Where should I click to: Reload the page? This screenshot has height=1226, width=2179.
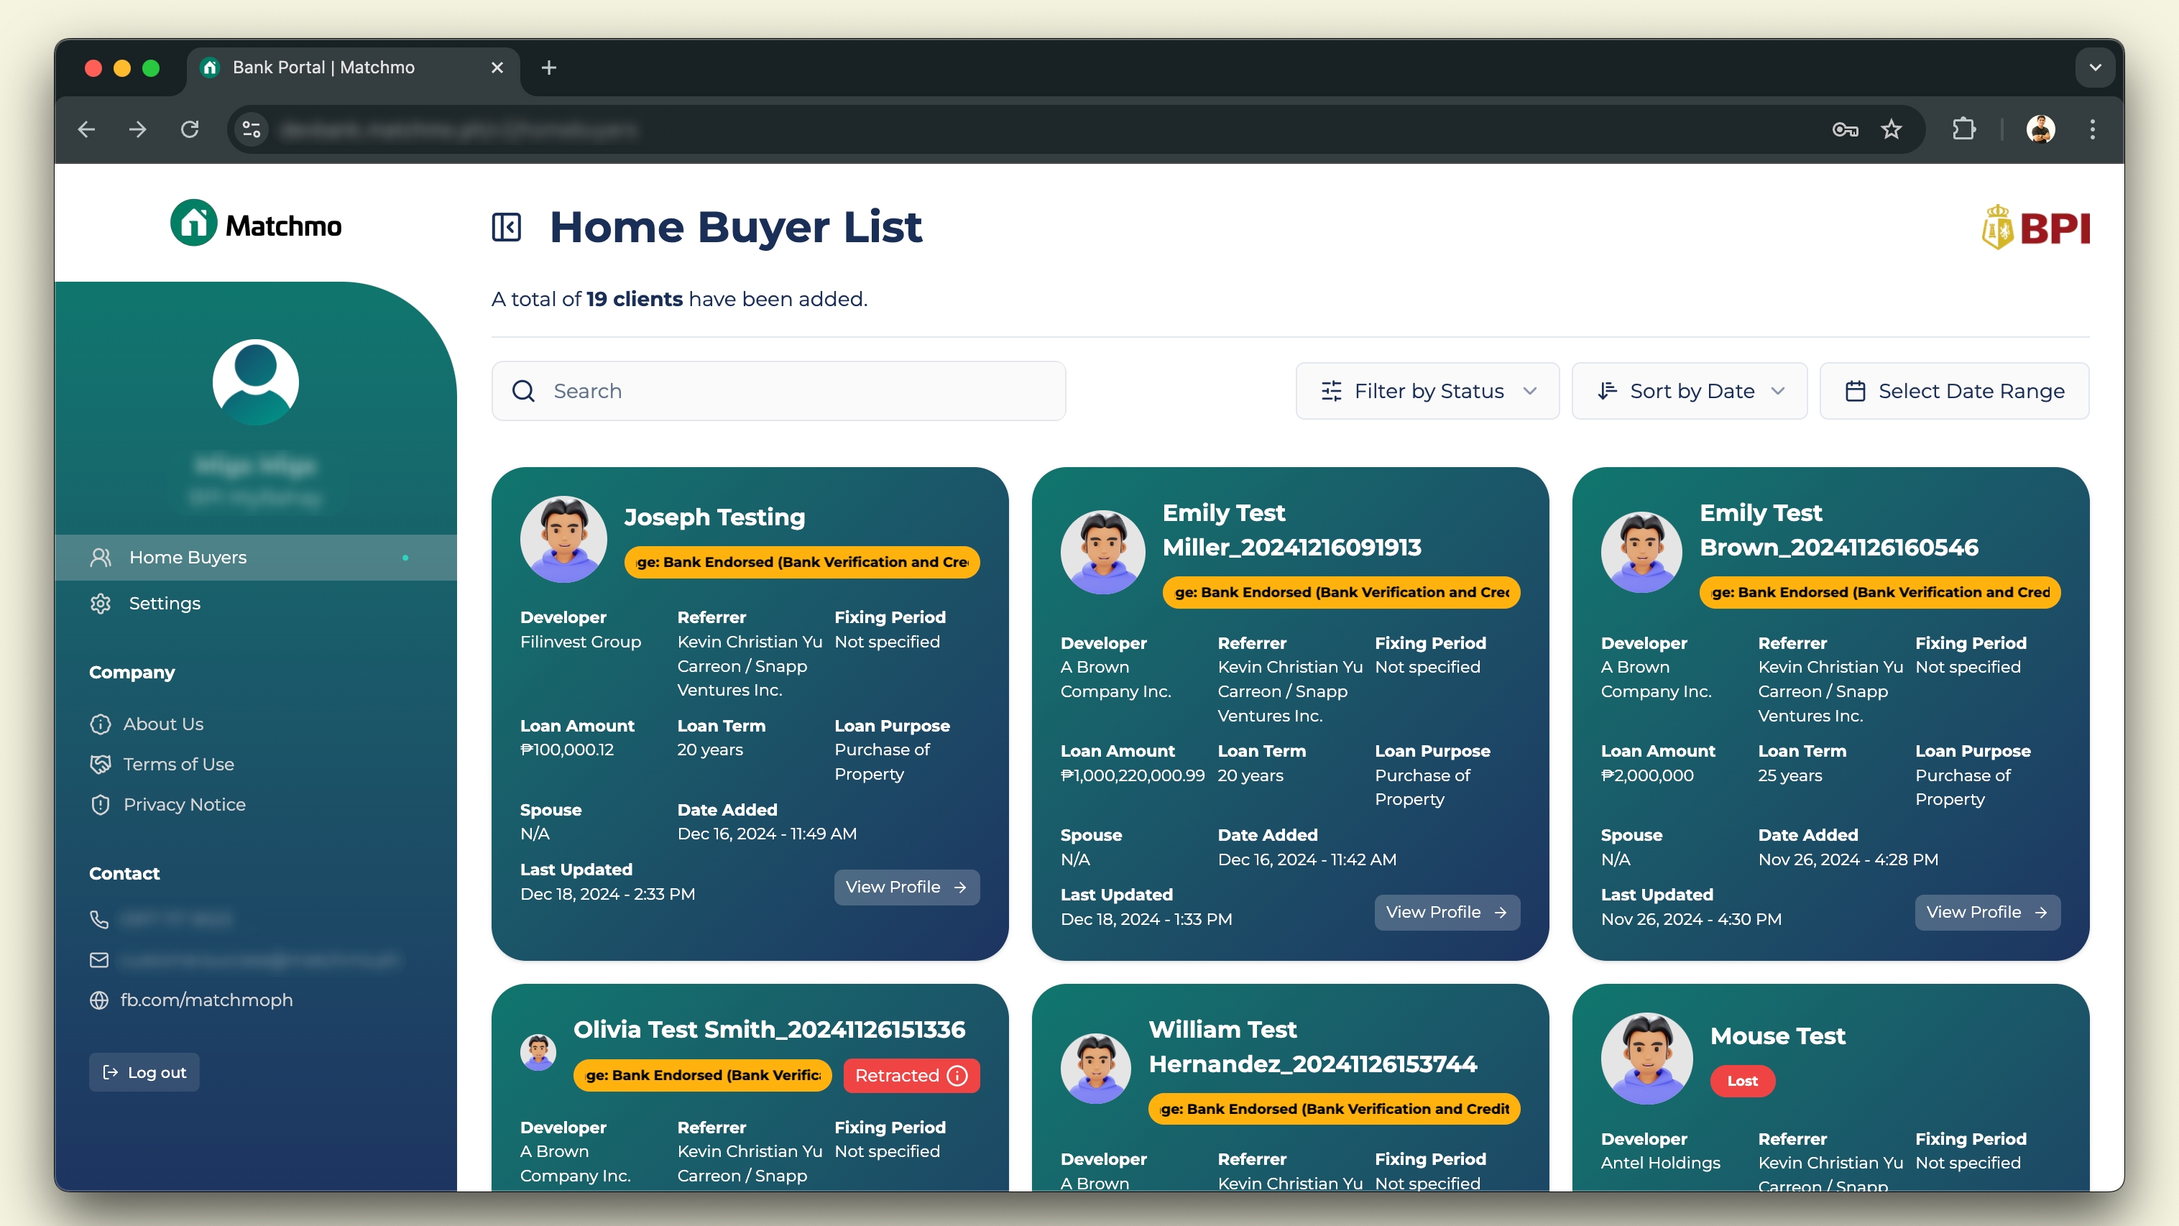(190, 129)
